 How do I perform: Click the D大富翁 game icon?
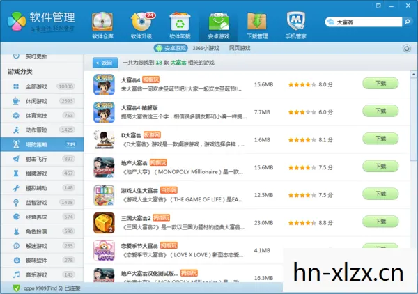[104, 139]
